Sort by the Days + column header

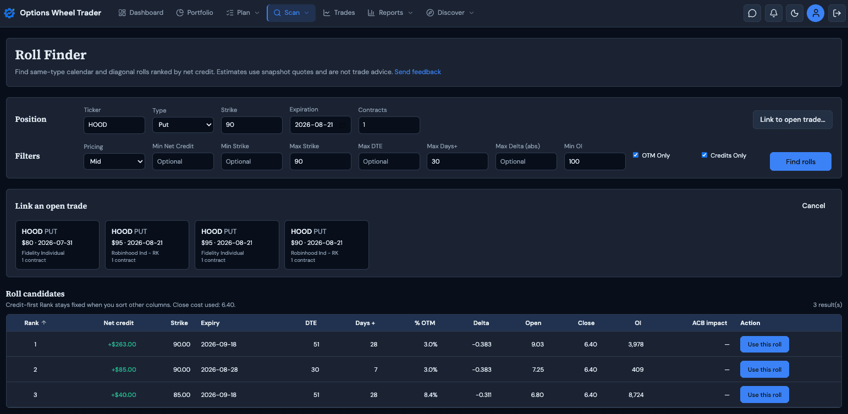click(365, 323)
